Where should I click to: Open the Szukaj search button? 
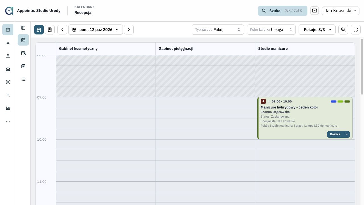[283, 11]
